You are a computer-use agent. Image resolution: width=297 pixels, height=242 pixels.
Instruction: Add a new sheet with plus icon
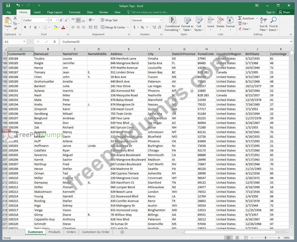click(x=122, y=232)
